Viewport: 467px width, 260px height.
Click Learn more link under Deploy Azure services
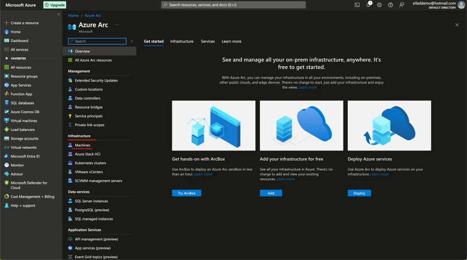tap(380, 174)
